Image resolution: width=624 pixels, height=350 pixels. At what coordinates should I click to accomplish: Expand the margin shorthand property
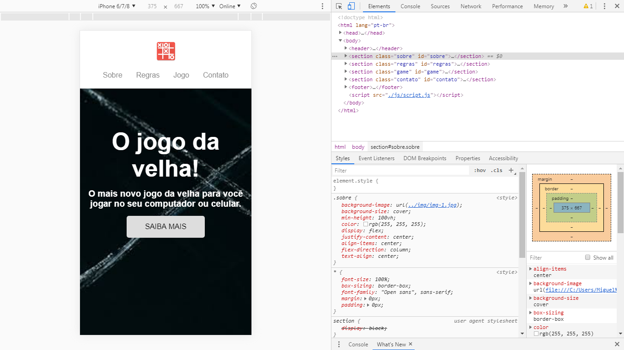(366, 298)
